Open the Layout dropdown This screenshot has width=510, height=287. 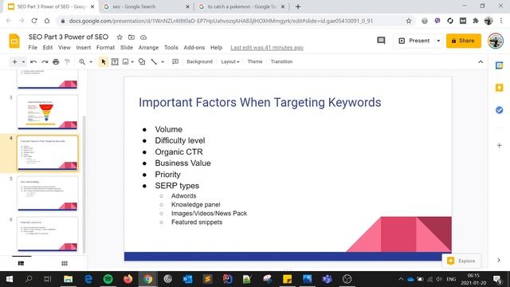[x=230, y=61]
